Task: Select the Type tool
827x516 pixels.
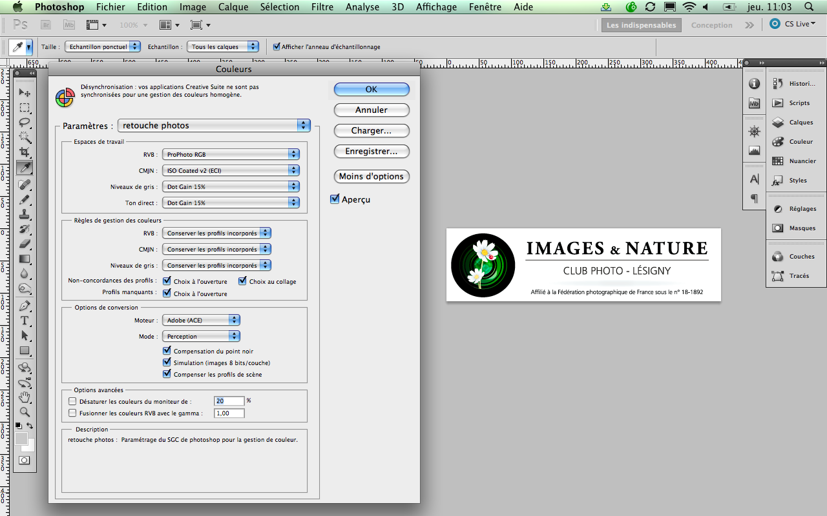Action: coord(25,321)
